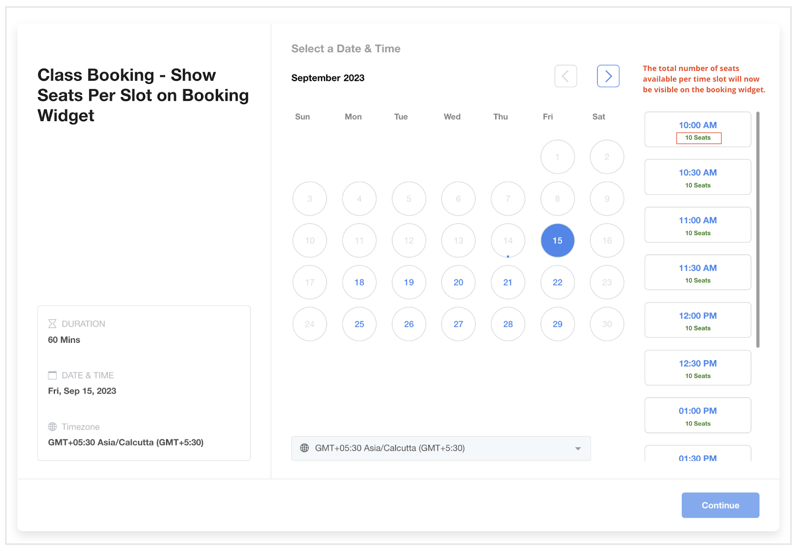
Task: Click the highlighted date 15
Action: 557,240
